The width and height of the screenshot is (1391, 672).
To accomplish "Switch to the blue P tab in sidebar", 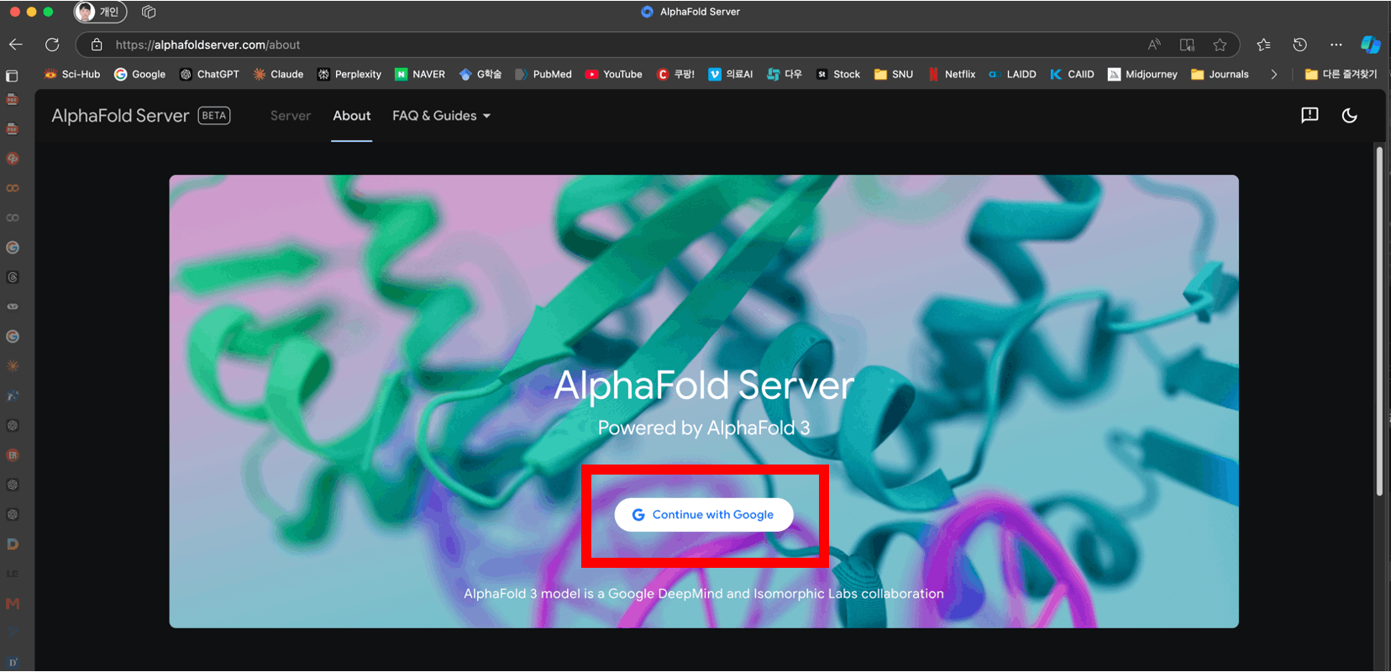I will point(13,633).
